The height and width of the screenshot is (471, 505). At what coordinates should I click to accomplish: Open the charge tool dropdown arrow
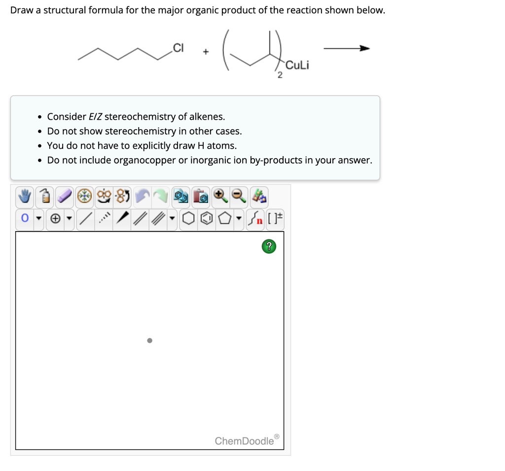coord(69,218)
